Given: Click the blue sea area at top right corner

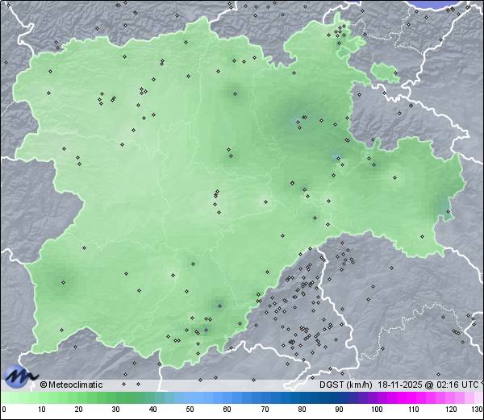Looking at the screenshot, I should pos(453,4).
